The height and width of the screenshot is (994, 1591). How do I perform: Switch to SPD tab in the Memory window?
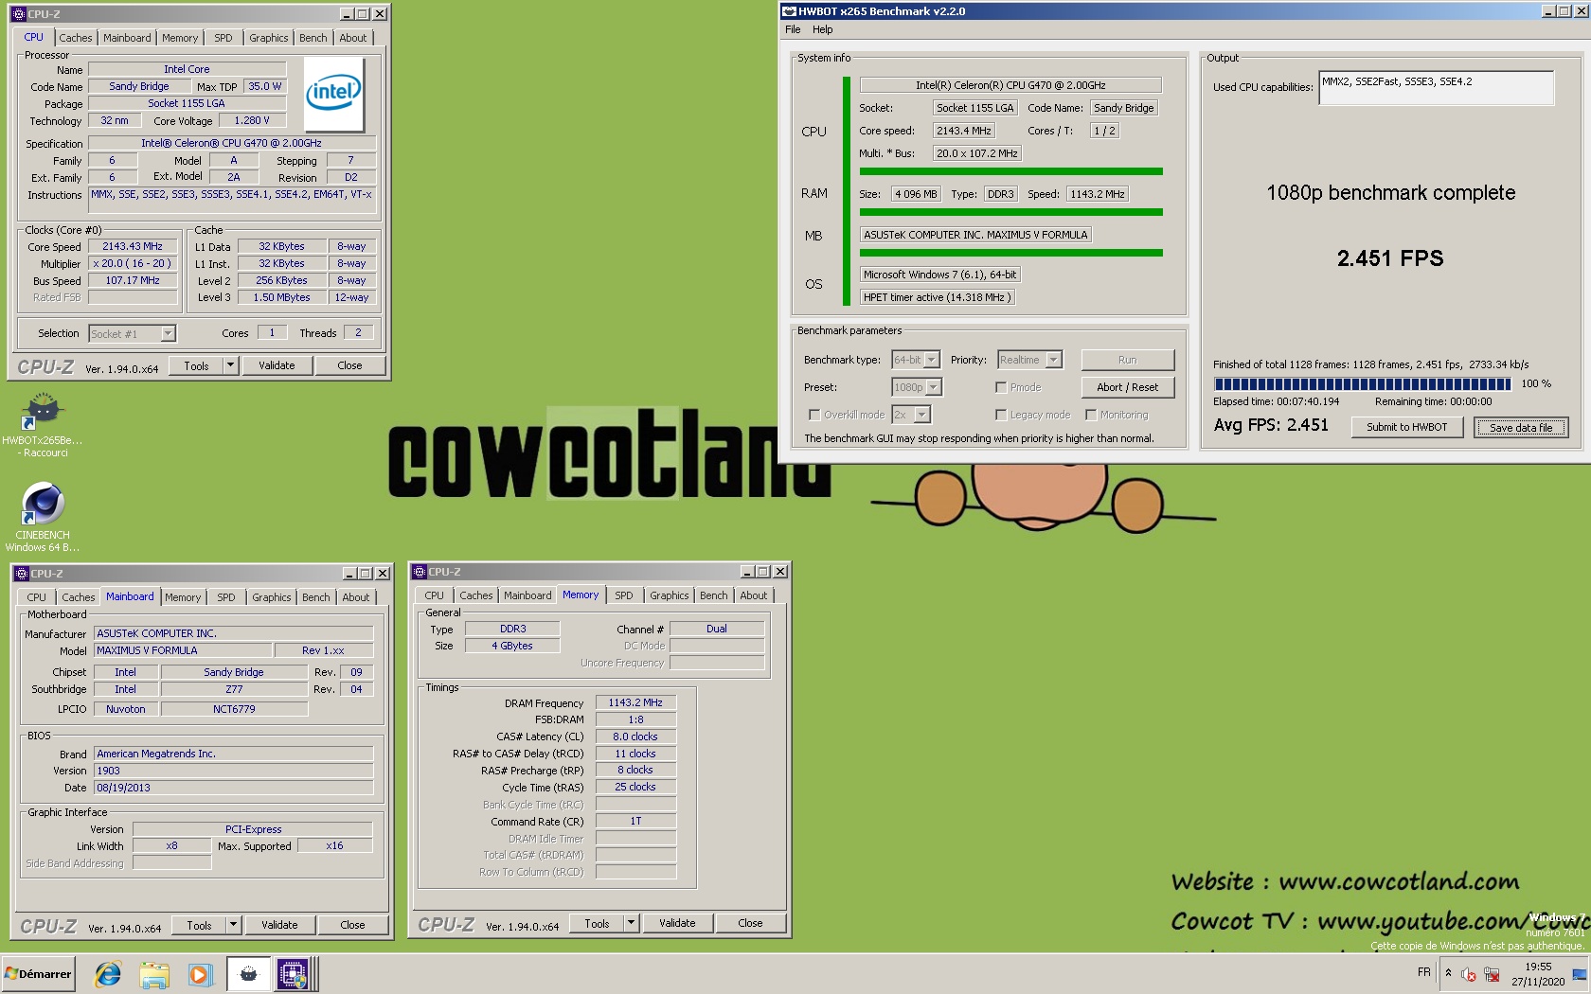point(624,595)
